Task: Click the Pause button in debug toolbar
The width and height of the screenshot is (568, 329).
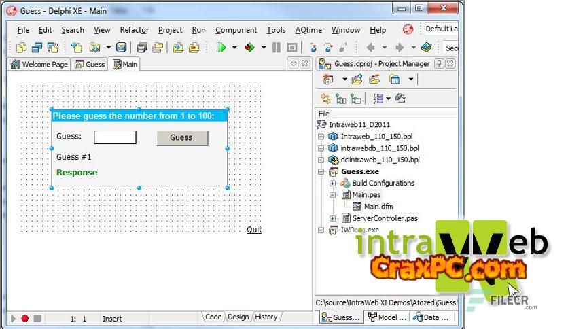Action: (x=276, y=48)
